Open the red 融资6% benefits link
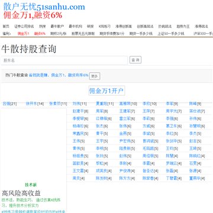The width and height of the screenshot is (213, 213). click(40, 34)
